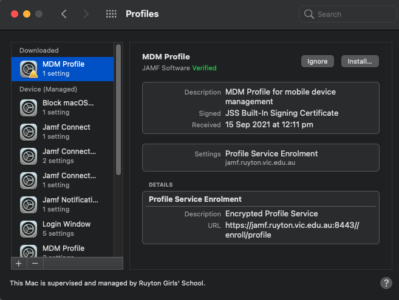This screenshot has height=300, width=399.
Task: Click Encrypted Profile Service description
Action: (x=271, y=213)
